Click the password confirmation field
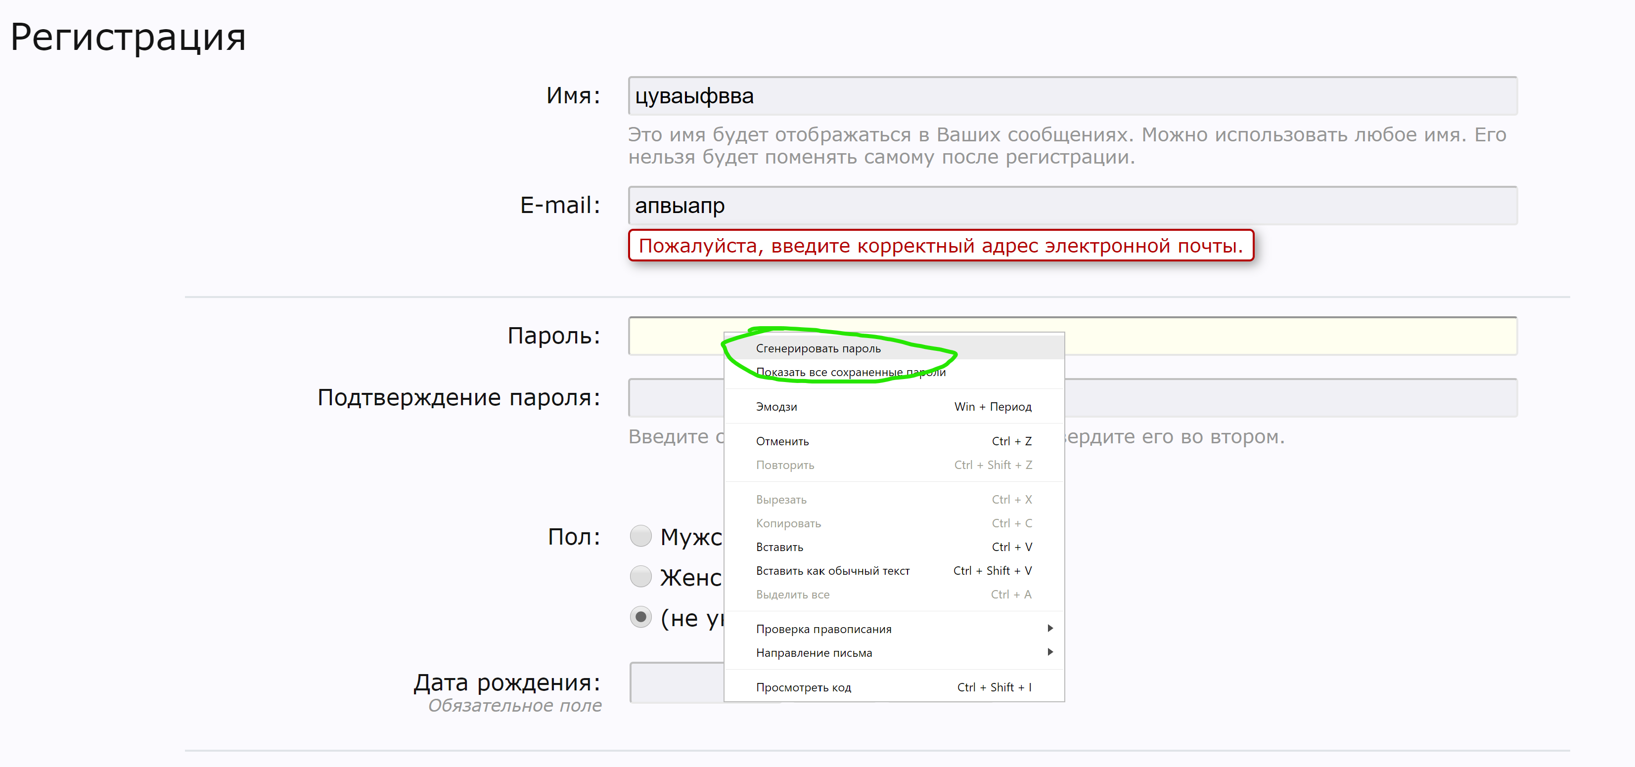The width and height of the screenshot is (1635, 767). click(x=1288, y=398)
